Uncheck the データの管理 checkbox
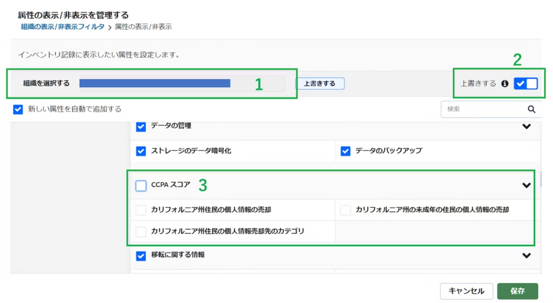The width and height of the screenshot is (553, 303). [141, 126]
